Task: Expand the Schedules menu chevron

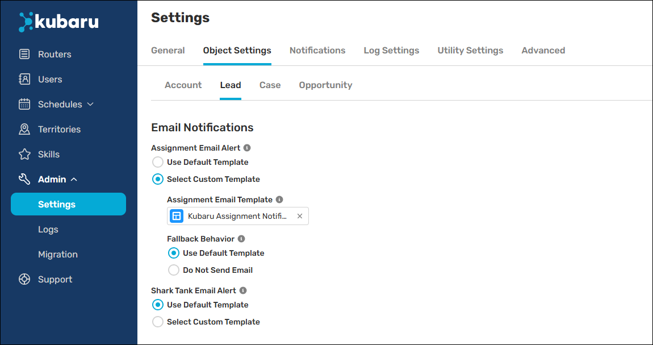Action: click(90, 105)
